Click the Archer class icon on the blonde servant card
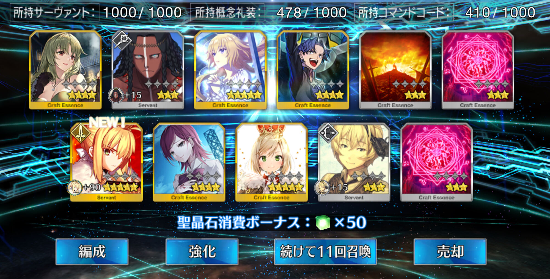 click(328, 133)
